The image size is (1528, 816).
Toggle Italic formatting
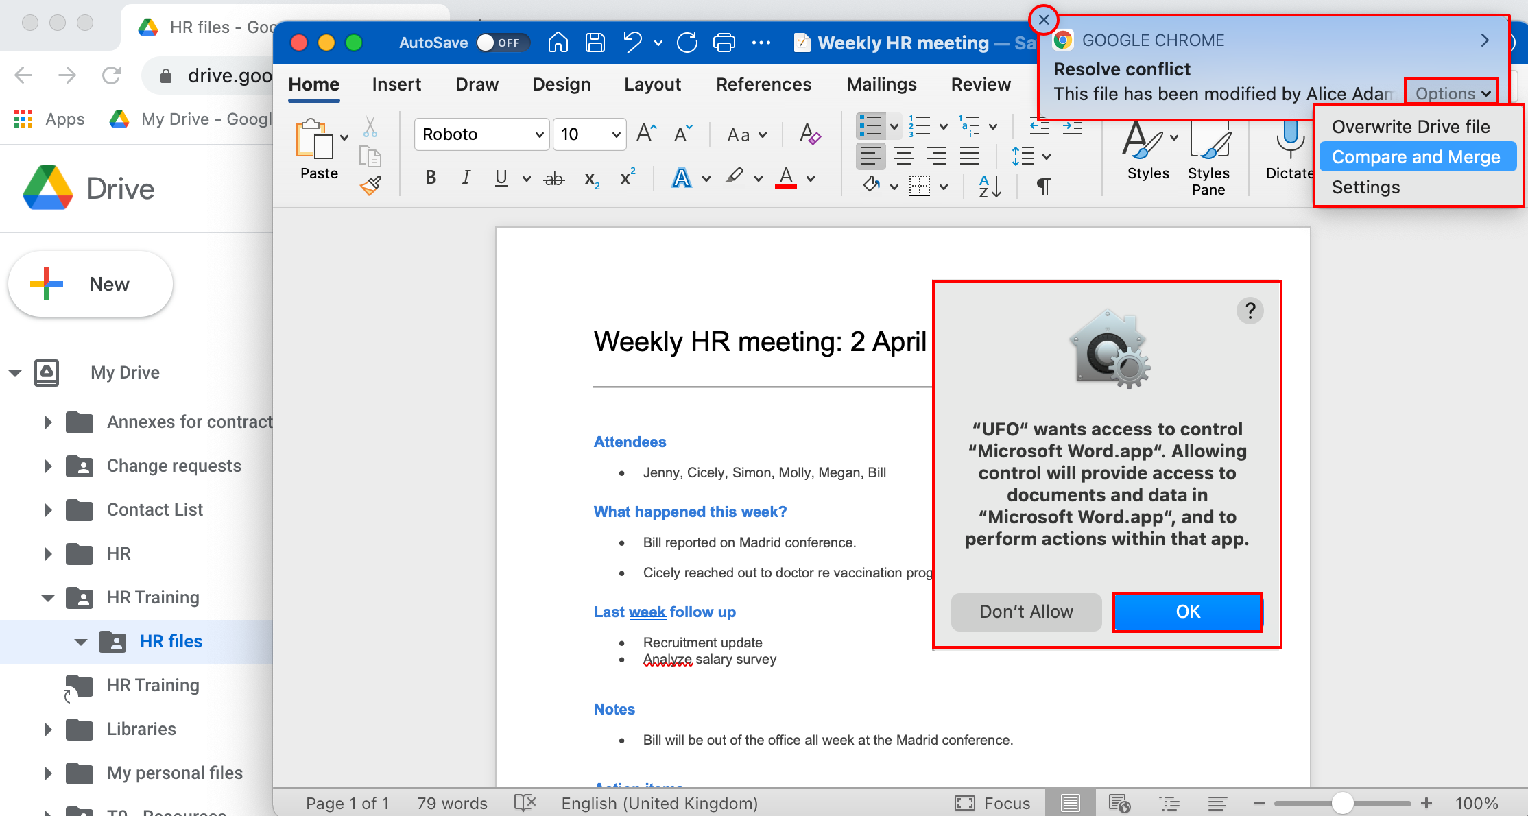466,178
